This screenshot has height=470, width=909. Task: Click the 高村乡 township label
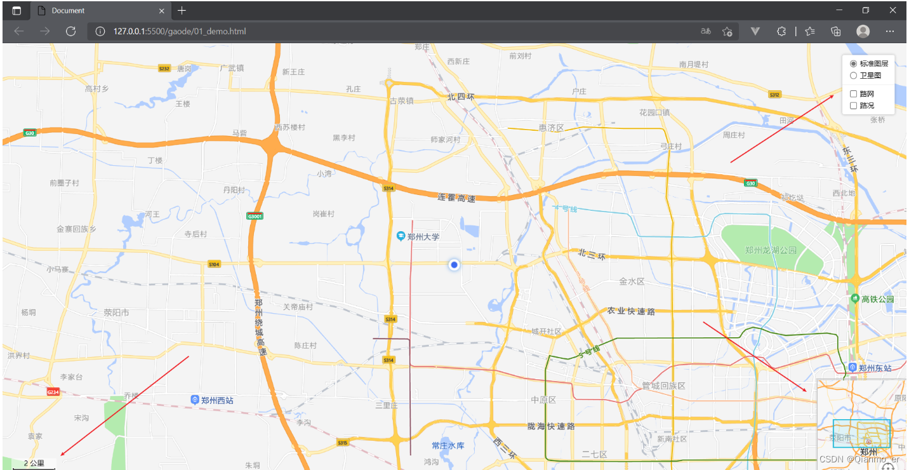[x=96, y=88]
